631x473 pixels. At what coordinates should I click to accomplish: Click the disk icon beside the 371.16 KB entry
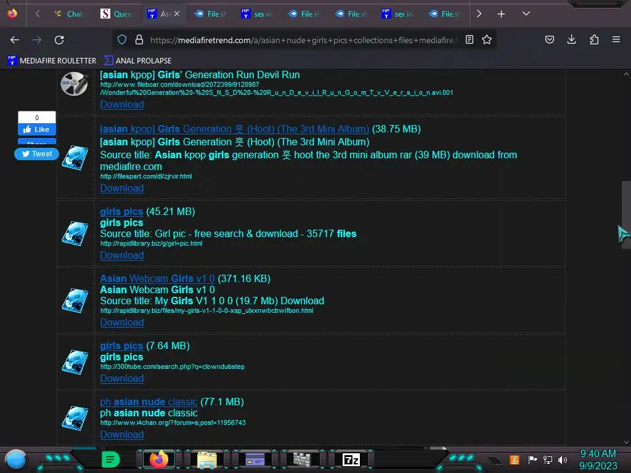pyautogui.click(x=75, y=301)
